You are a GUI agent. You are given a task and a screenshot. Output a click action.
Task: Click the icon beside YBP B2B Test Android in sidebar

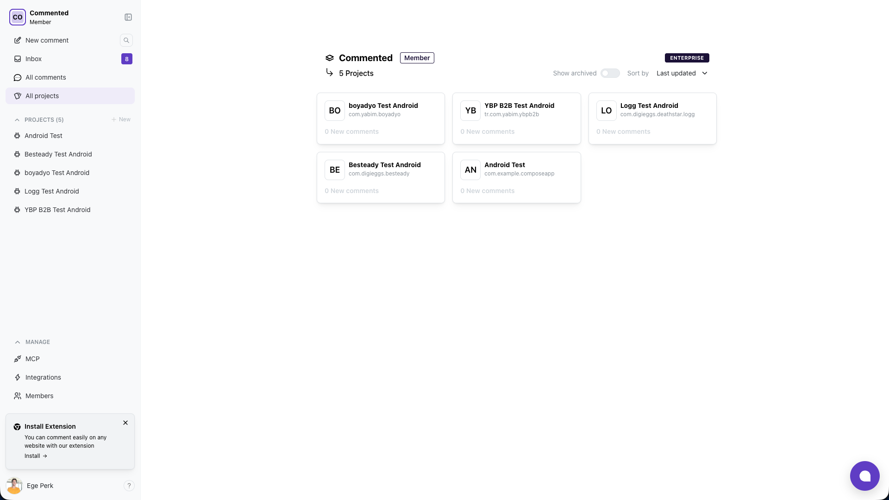click(x=17, y=210)
